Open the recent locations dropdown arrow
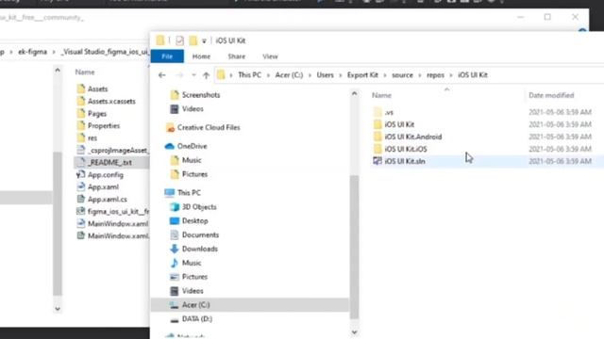 point(193,75)
